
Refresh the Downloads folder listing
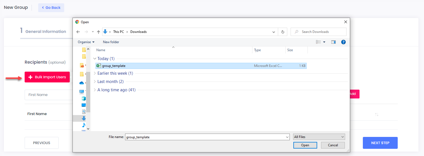point(283,32)
